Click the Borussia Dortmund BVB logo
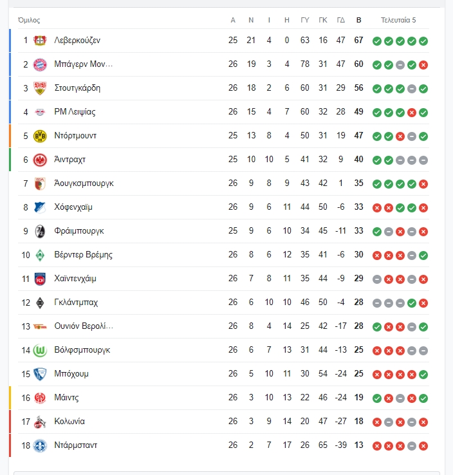 [x=40, y=136]
